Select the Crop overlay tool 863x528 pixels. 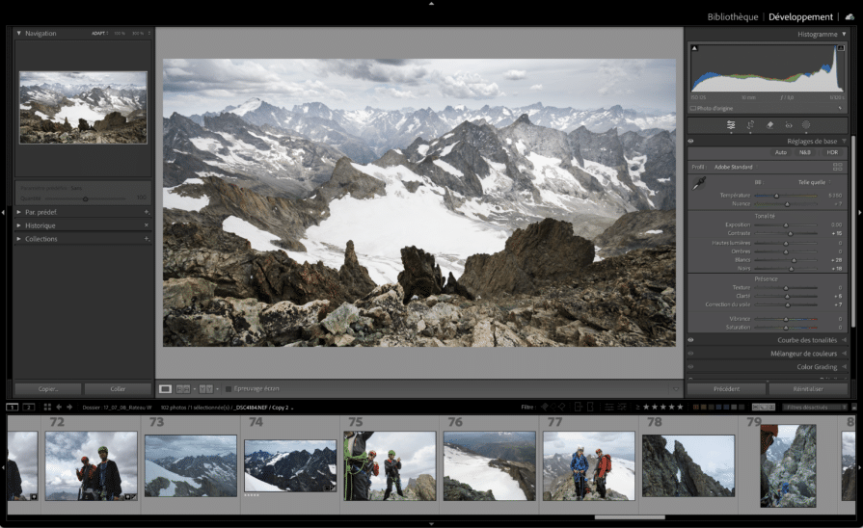[x=750, y=125]
